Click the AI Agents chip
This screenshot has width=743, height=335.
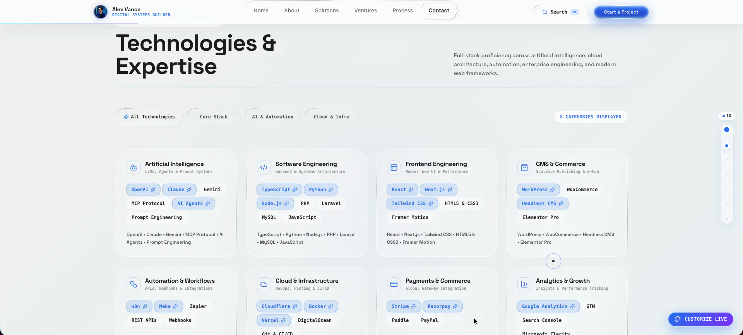193,203
